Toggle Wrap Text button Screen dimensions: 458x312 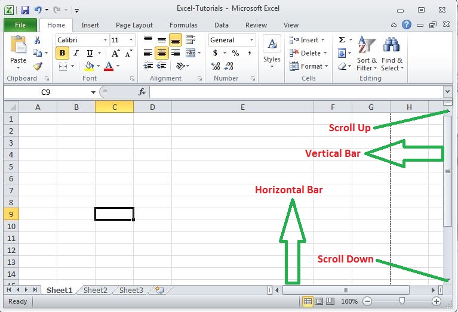(x=190, y=40)
